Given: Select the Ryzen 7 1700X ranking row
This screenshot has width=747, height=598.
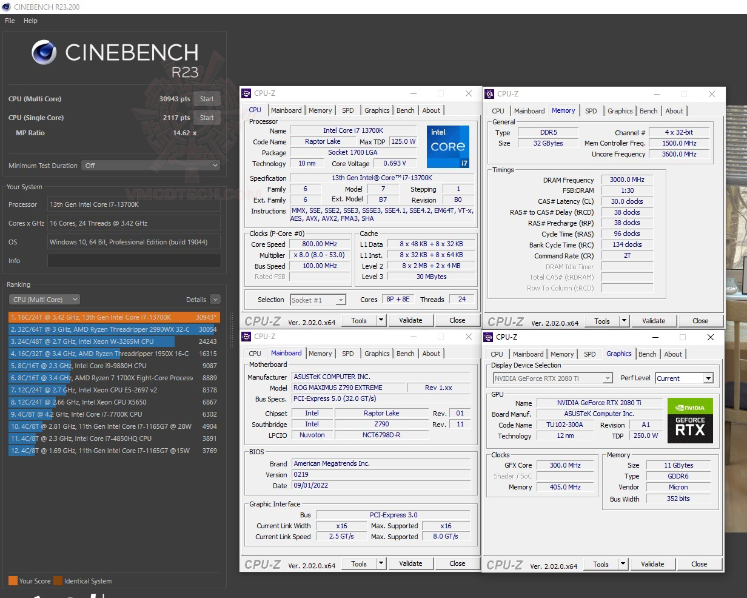Looking at the screenshot, I should (114, 378).
